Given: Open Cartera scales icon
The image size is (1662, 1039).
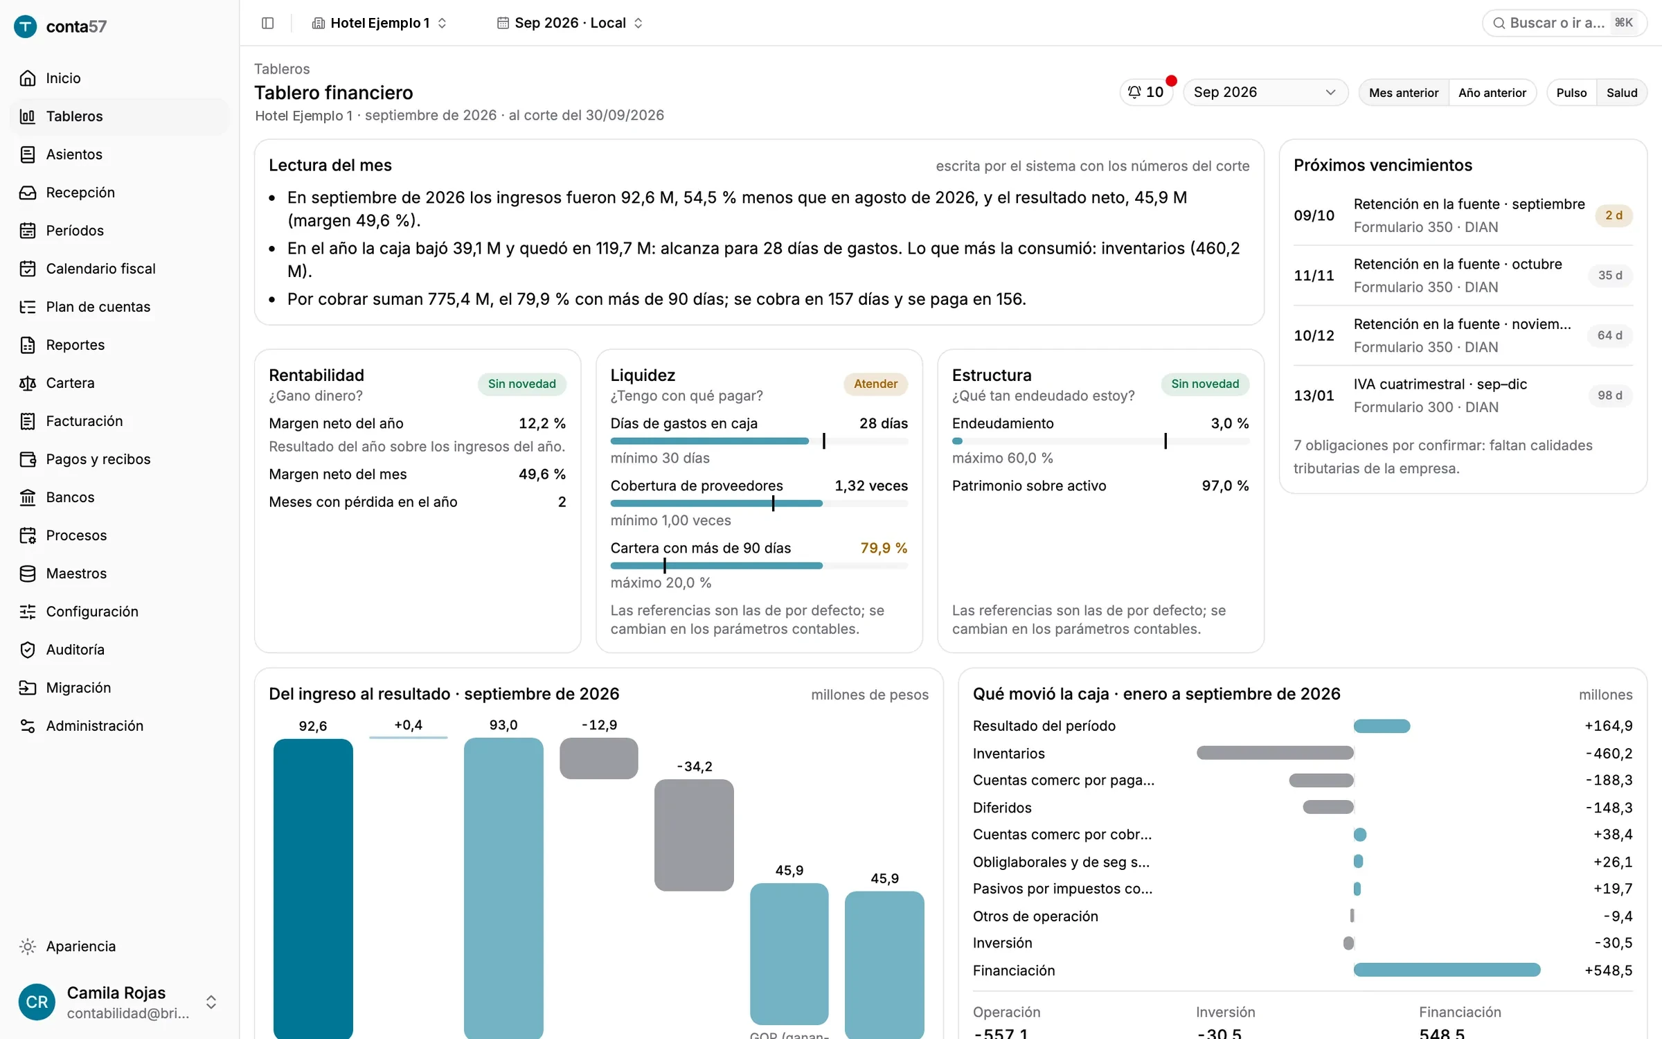Looking at the screenshot, I should [x=28, y=383].
